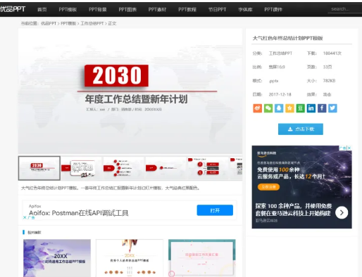362x277 pixels.
Task: Share via the LinkedIn icon
Action: [311, 108]
